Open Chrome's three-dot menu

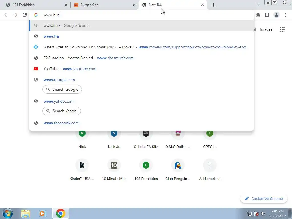click(x=286, y=15)
